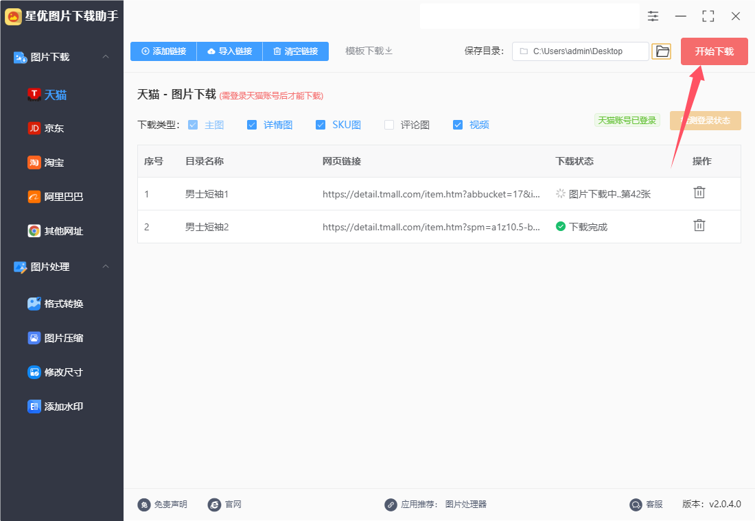Open the 图片处理器 recommended app link
This screenshot has width=755, height=521.
(x=465, y=504)
